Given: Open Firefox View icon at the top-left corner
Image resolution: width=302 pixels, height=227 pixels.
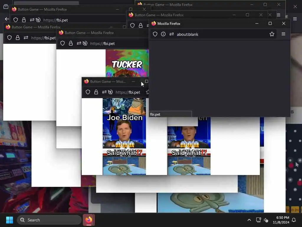Looking at the screenshot, I should tap(6, 7).
